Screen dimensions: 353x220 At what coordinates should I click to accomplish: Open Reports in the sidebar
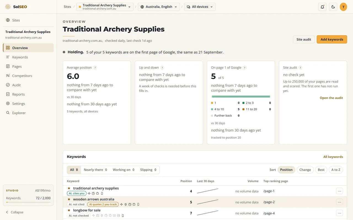pyautogui.click(x=28, y=94)
